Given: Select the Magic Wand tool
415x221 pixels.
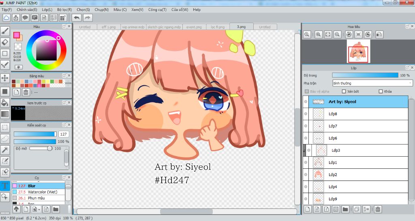Looking at the screenshot, I should click(5, 150).
